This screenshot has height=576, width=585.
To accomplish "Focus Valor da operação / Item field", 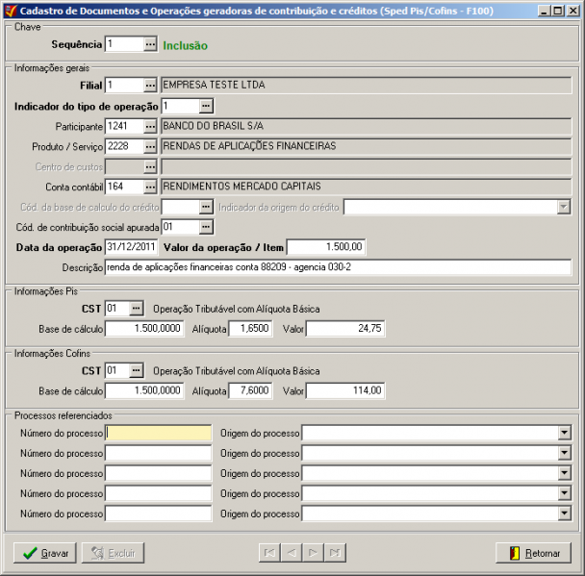I will tap(326, 247).
